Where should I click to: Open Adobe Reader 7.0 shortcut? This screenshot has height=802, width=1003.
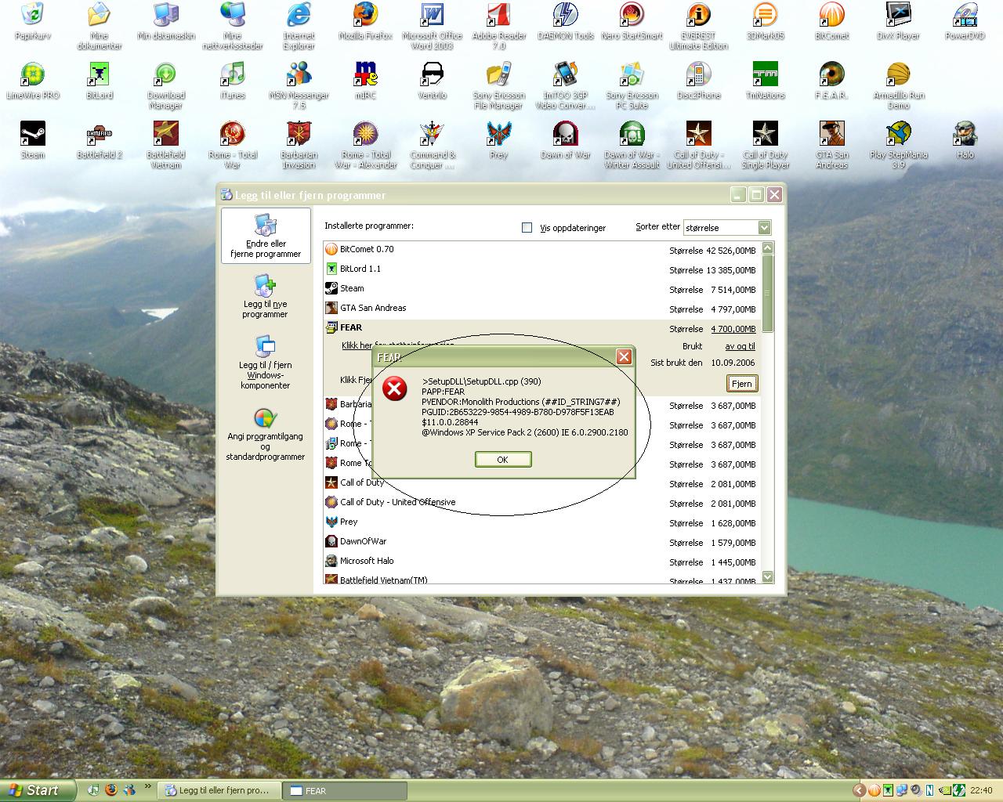click(x=499, y=25)
